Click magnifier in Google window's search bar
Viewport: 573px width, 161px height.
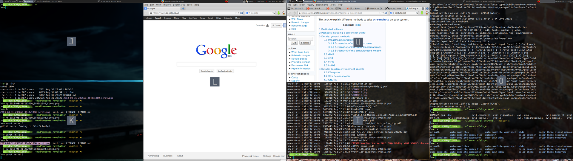(274, 13)
